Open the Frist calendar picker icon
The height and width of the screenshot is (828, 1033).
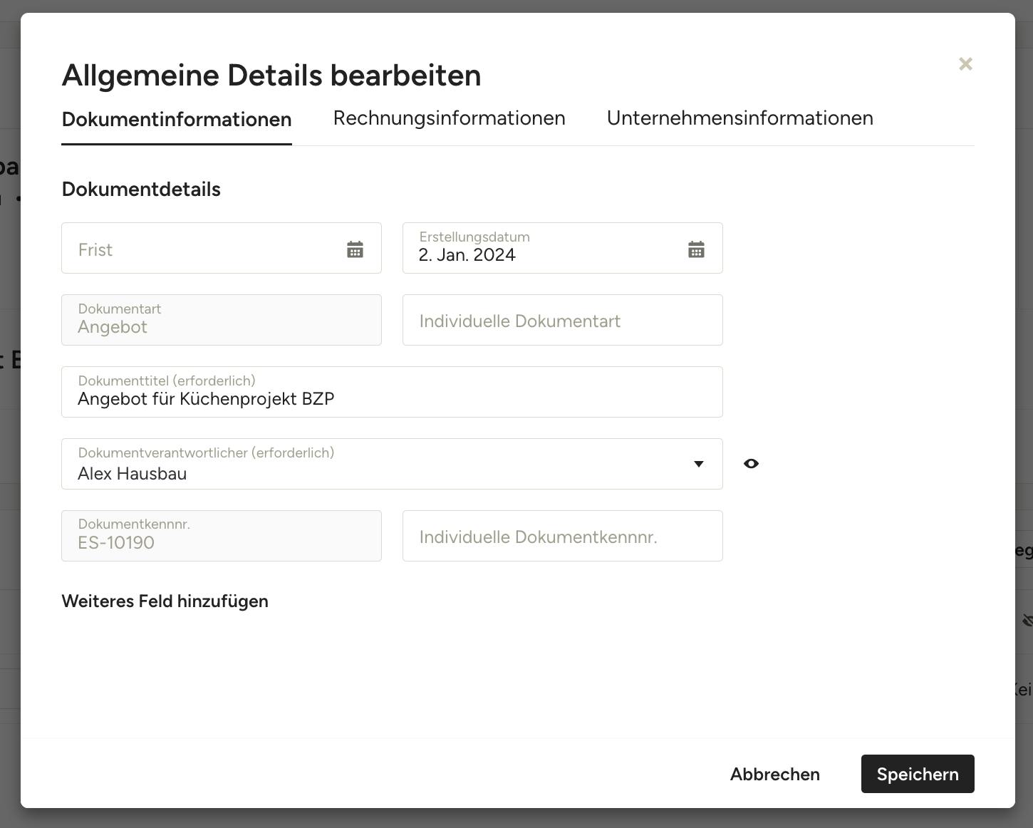355,249
